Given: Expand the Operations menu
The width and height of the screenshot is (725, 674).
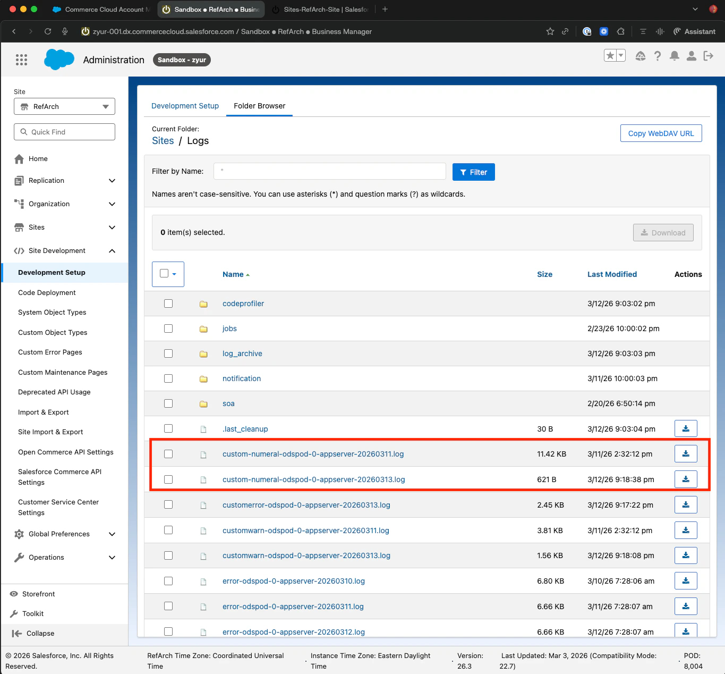Looking at the screenshot, I should pos(112,558).
